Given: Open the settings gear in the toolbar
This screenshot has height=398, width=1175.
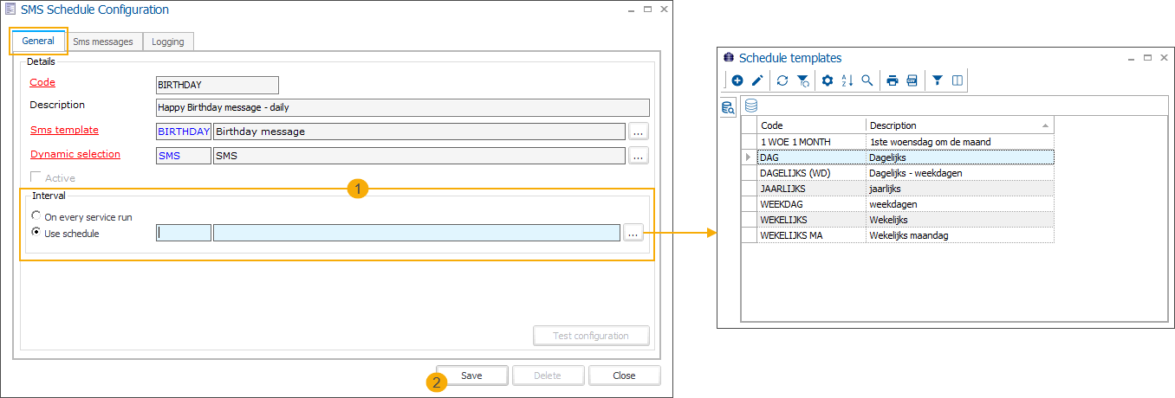Looking at the screenshot, I should tap(828, 80).
